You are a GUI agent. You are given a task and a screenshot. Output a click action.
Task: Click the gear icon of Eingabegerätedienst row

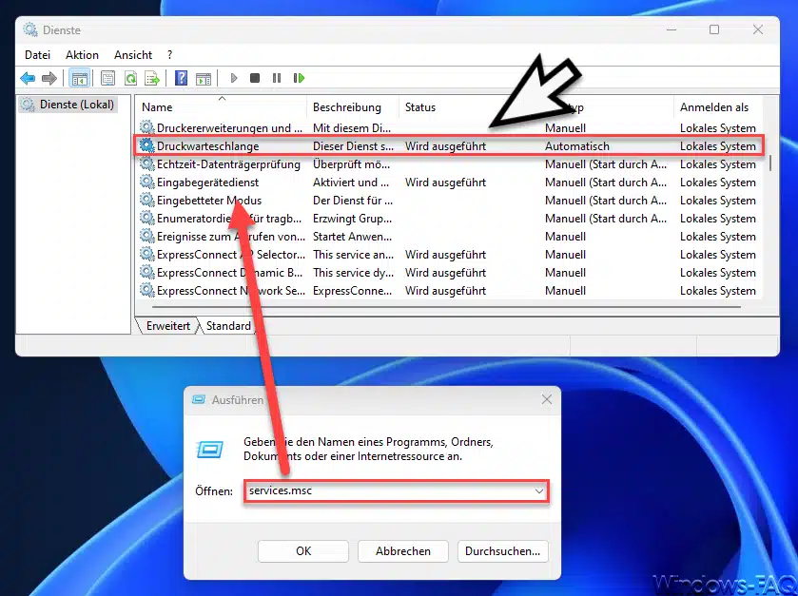tap(147, 182)
